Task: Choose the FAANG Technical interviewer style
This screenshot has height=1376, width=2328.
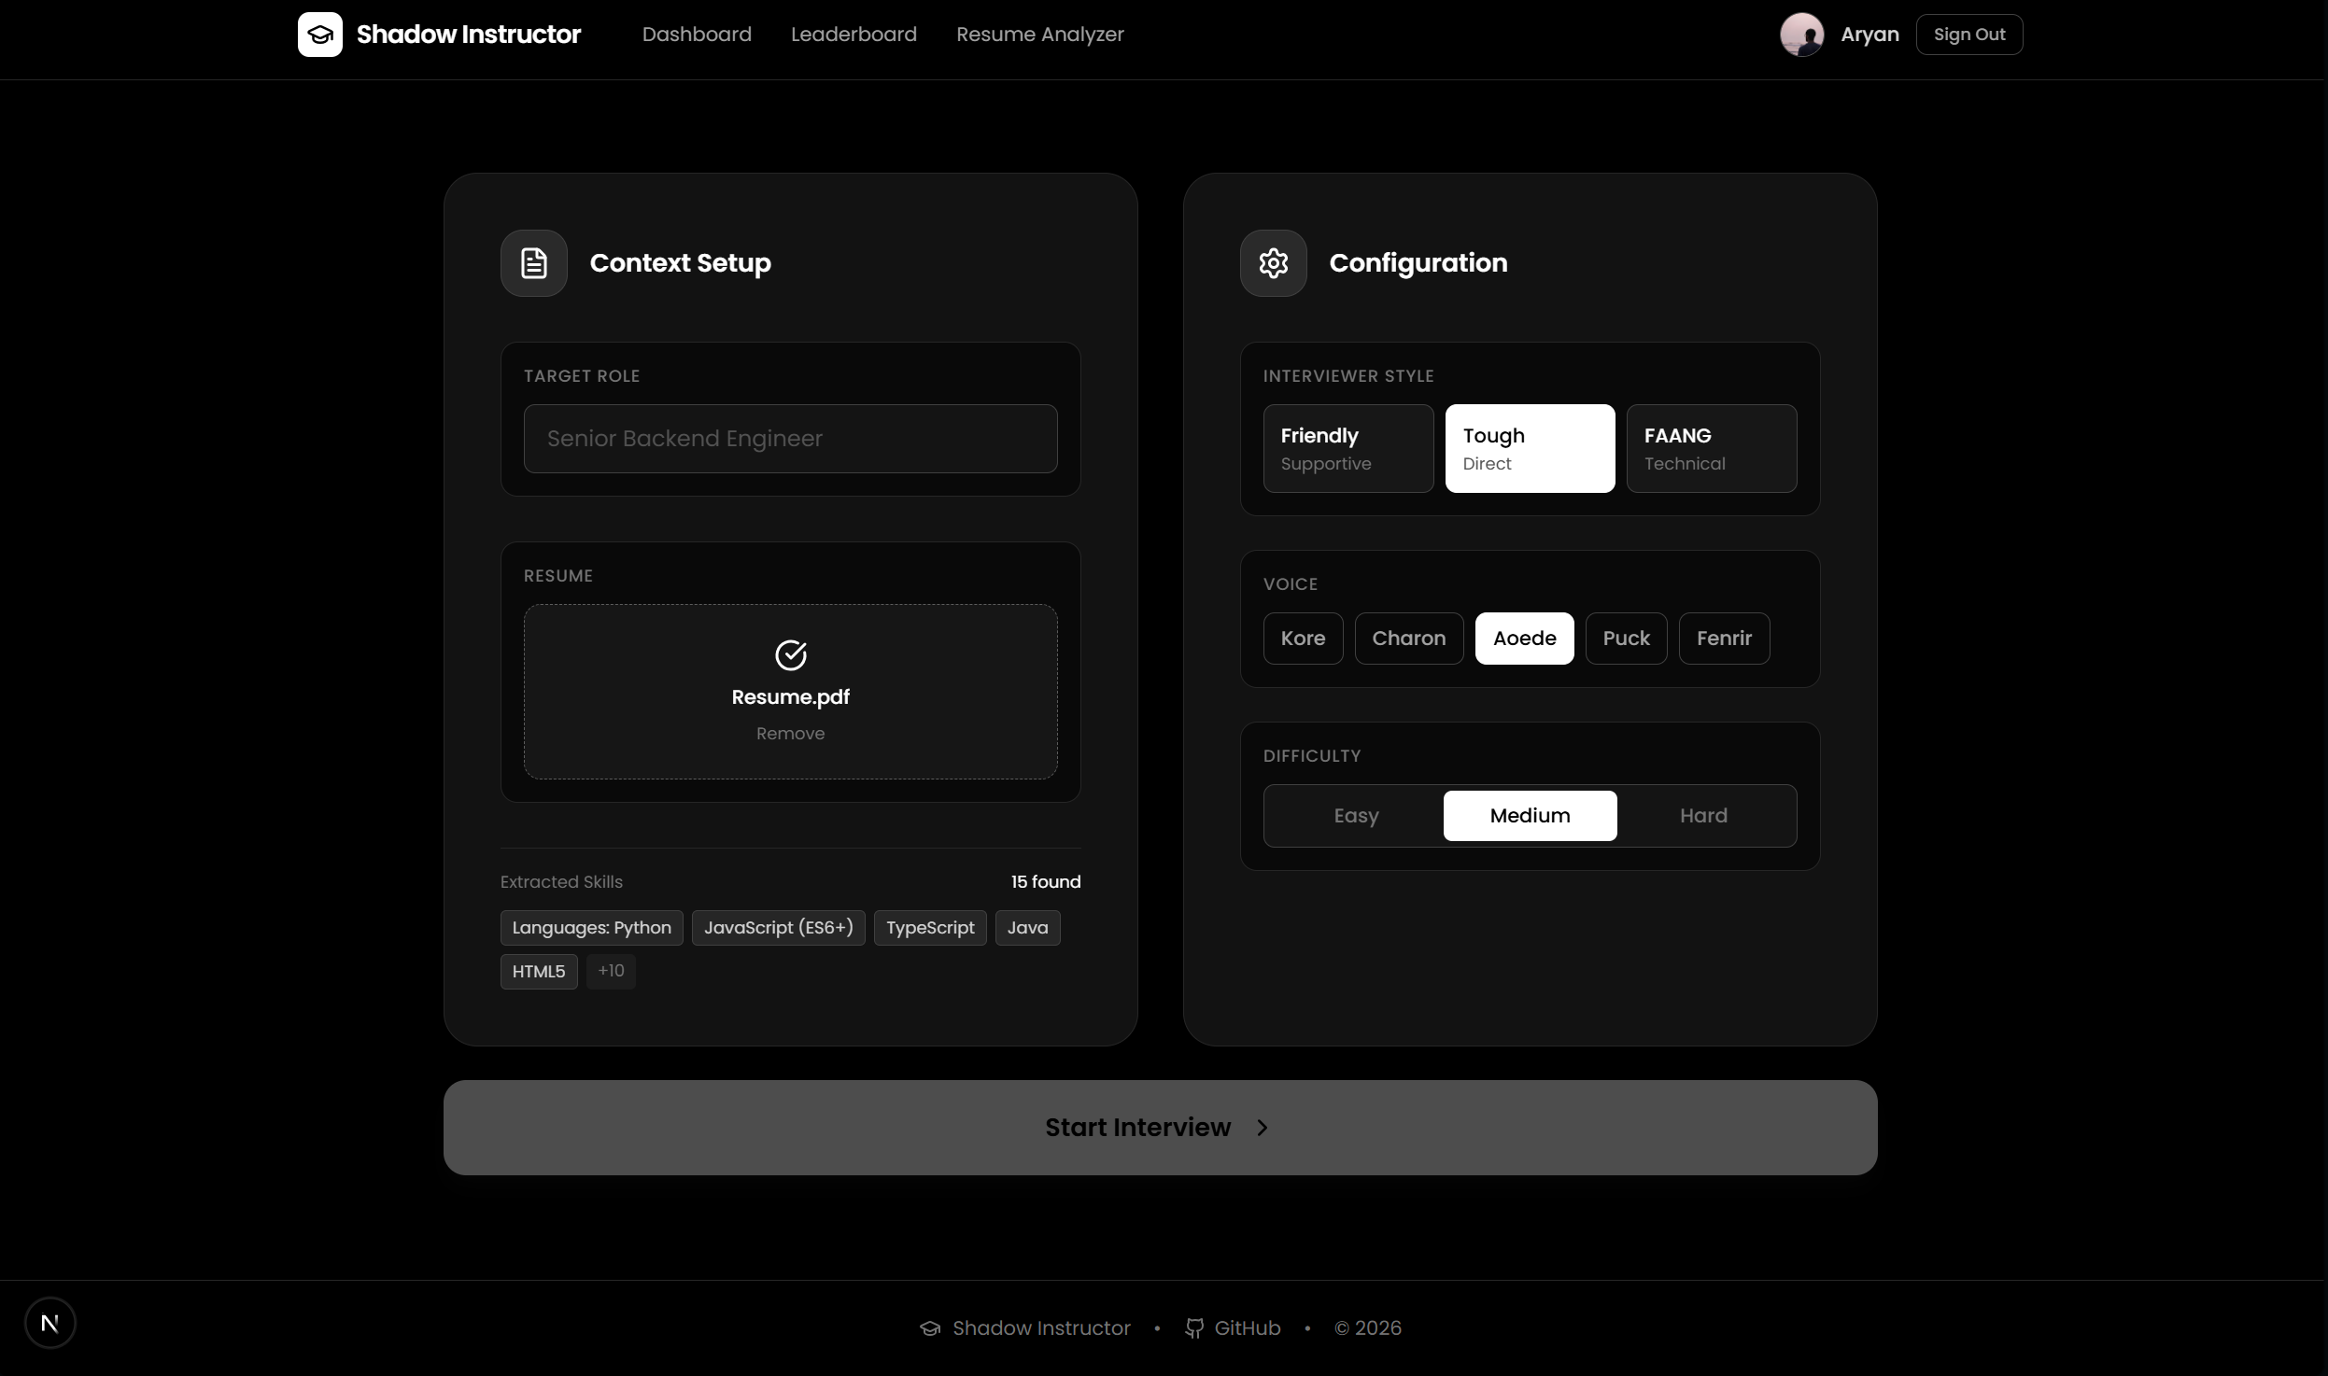Action: tap(1711, 448)
